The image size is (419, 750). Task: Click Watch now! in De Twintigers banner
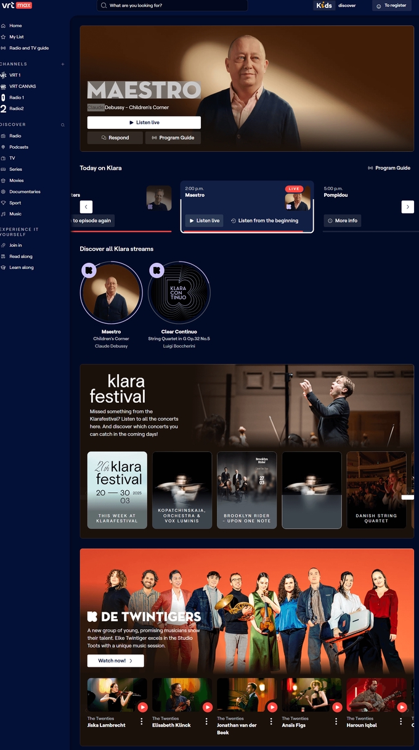[115, 661]
